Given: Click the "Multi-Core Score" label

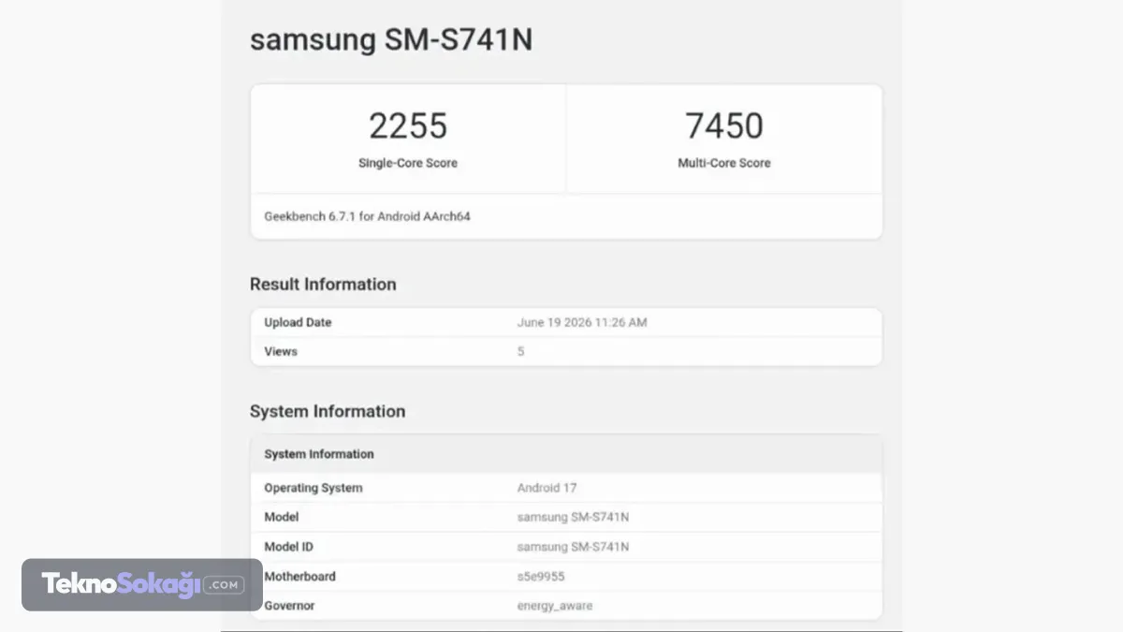Looking at the screenshot, I should click(724, 163).
